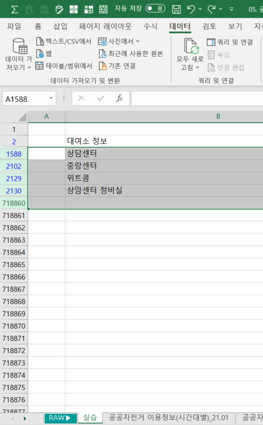Click 모두 새로 고침 refresh icon
263x425 pixels.
pos(191,46)
